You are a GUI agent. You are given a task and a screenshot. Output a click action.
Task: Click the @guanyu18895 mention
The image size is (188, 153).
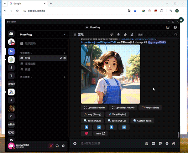157,42
